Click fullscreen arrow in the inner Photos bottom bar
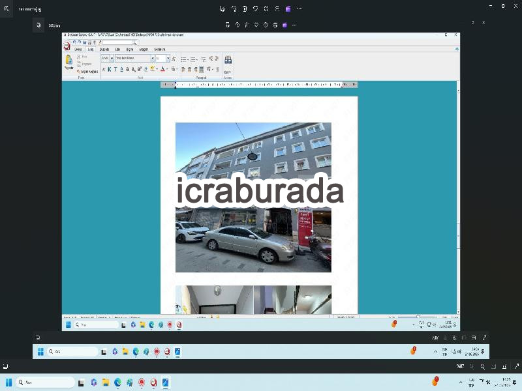Viewport: 522px width, 391px height. tap(484, 338)
